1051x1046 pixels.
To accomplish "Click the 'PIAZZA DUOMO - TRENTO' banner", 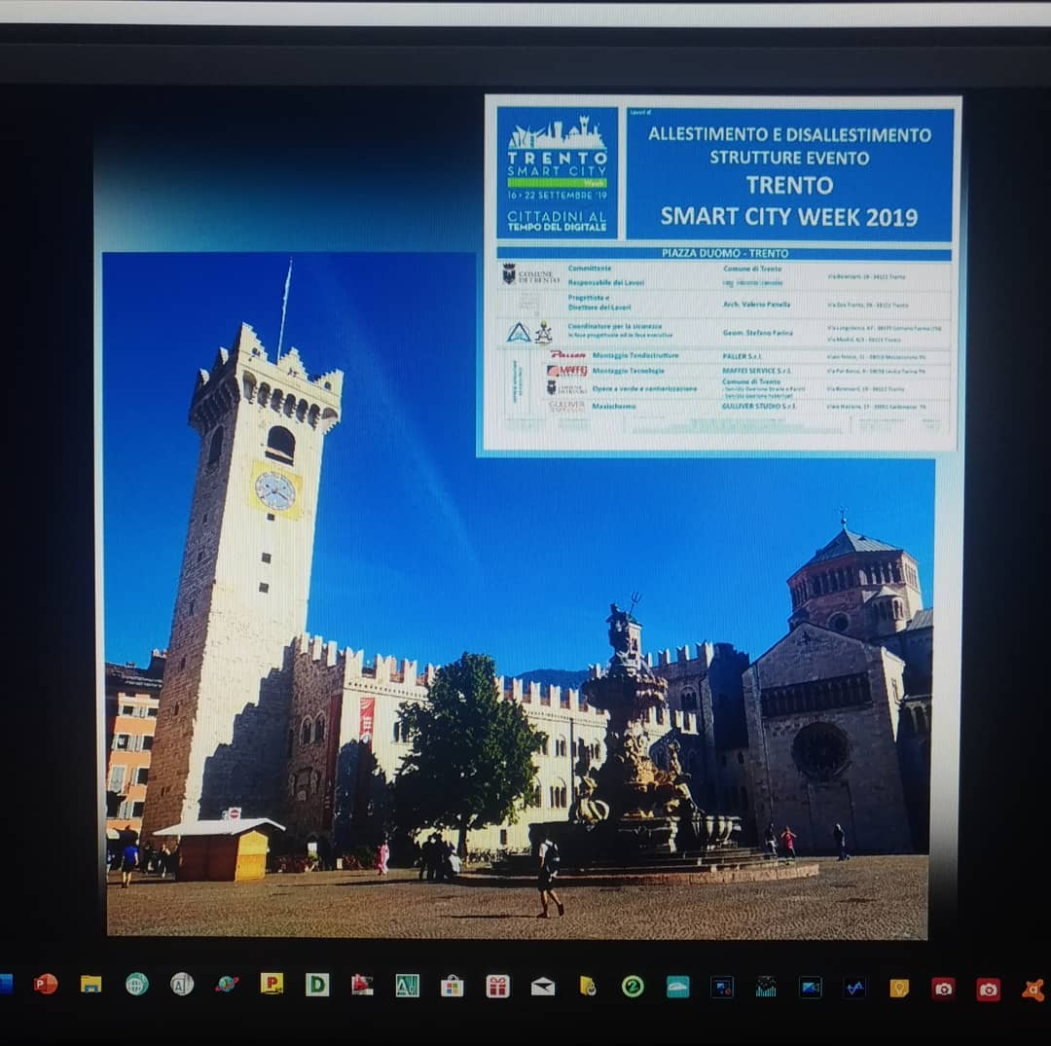I will pyautogui.click(x=725, y=253).
